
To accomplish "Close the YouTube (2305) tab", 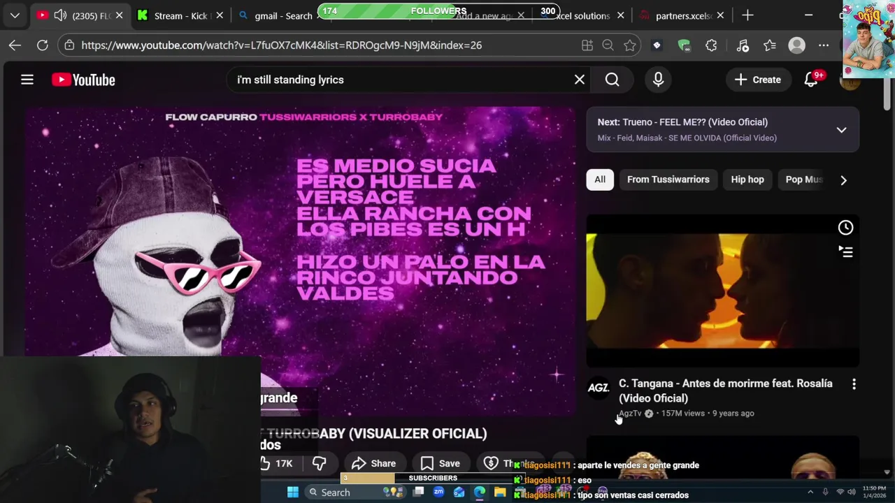I will [119, 15].
